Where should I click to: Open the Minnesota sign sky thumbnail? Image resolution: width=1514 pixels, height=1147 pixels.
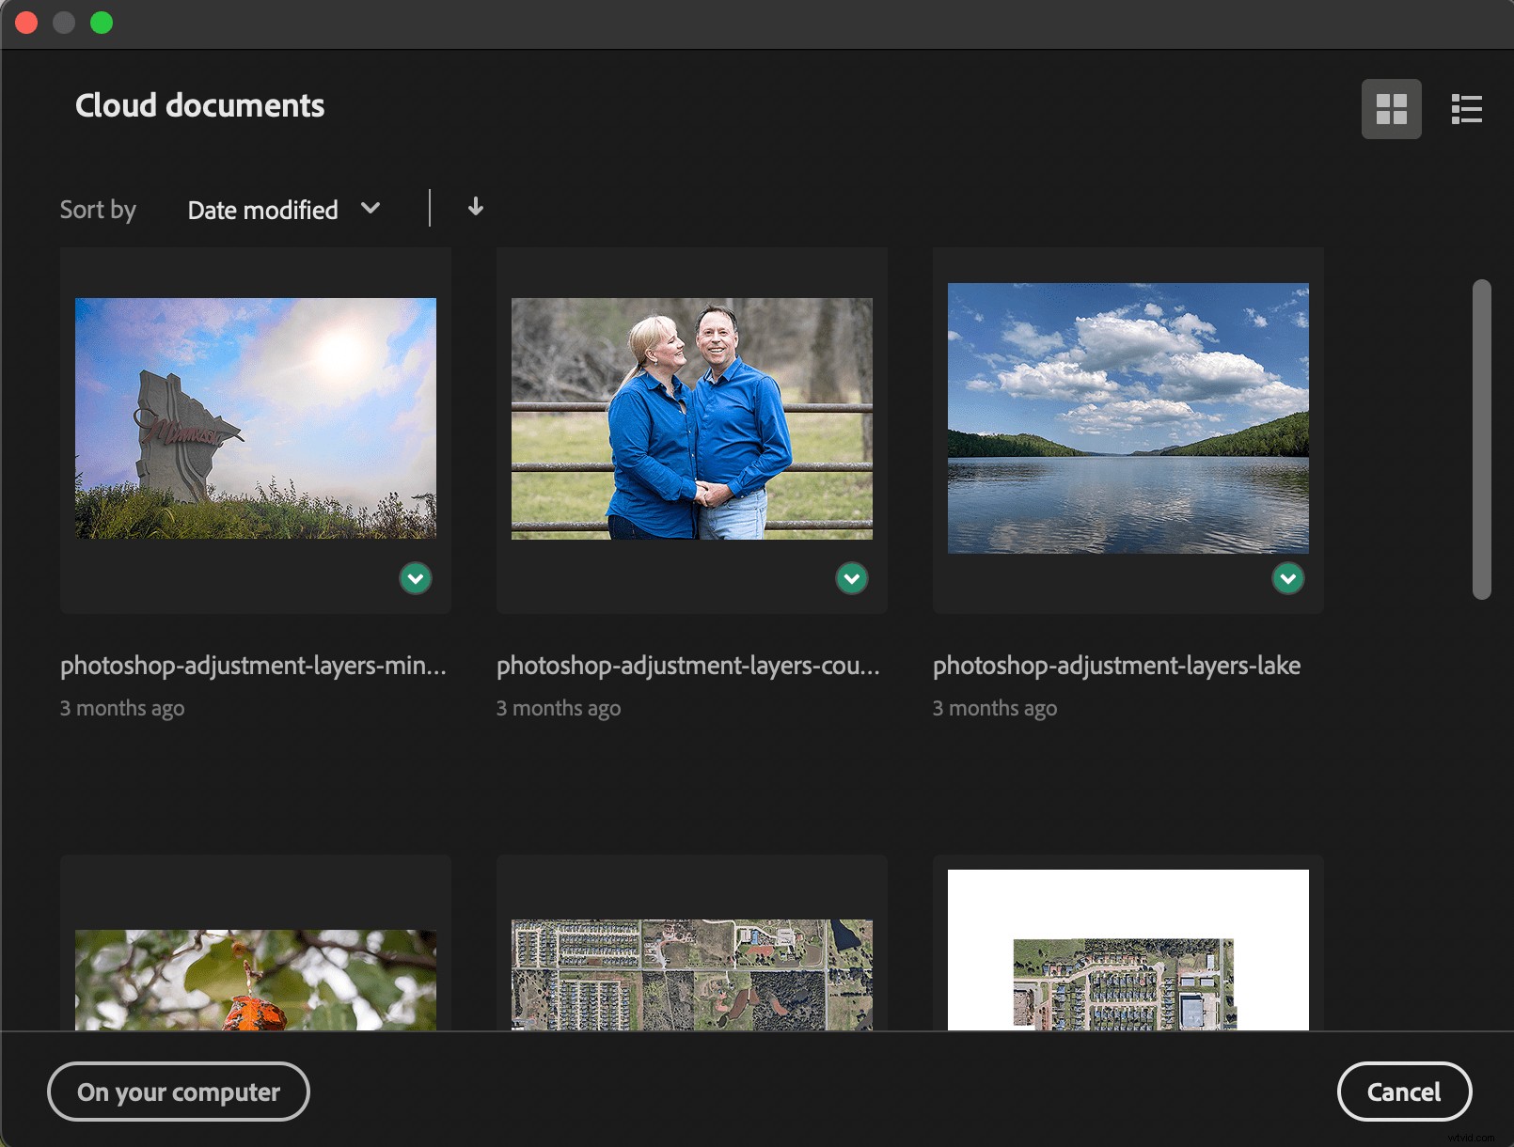tap(256, 418)
